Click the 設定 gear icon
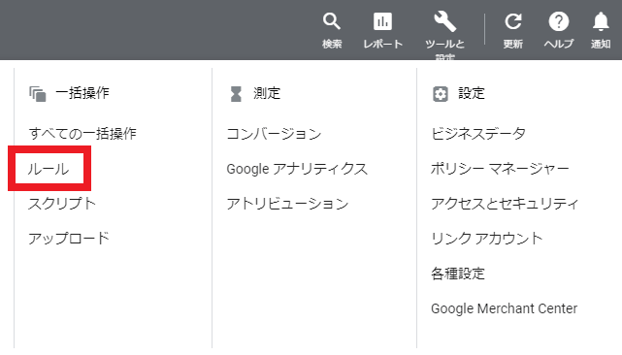The image size is (622, 355). pyautogui.click(x=441, y=94)
